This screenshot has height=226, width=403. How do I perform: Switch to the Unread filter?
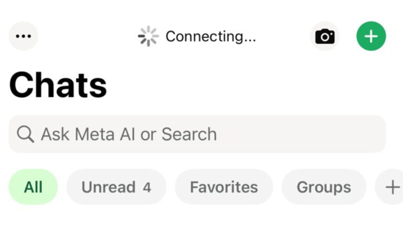coord(116,187)
